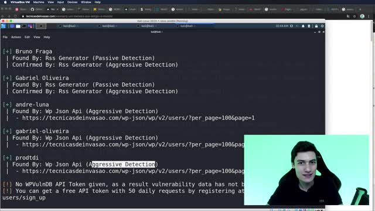Reload the page with Chrome's refresh icon

15,16
